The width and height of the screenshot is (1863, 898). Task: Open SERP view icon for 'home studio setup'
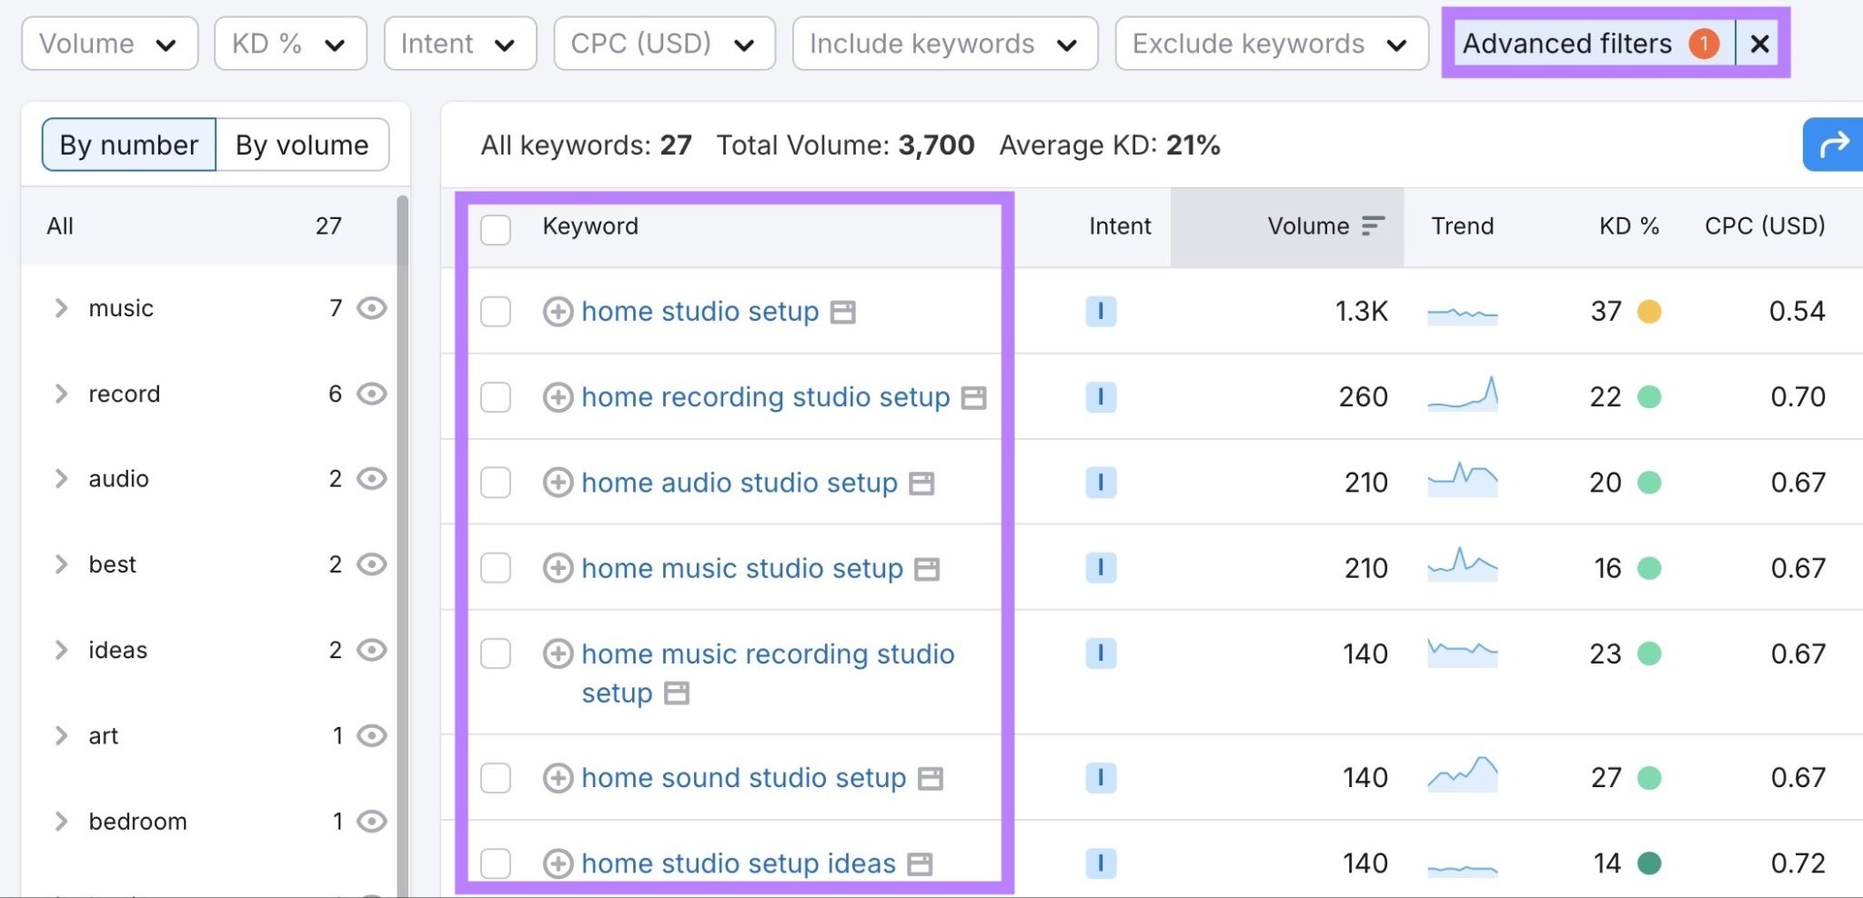tap(843, 313)
